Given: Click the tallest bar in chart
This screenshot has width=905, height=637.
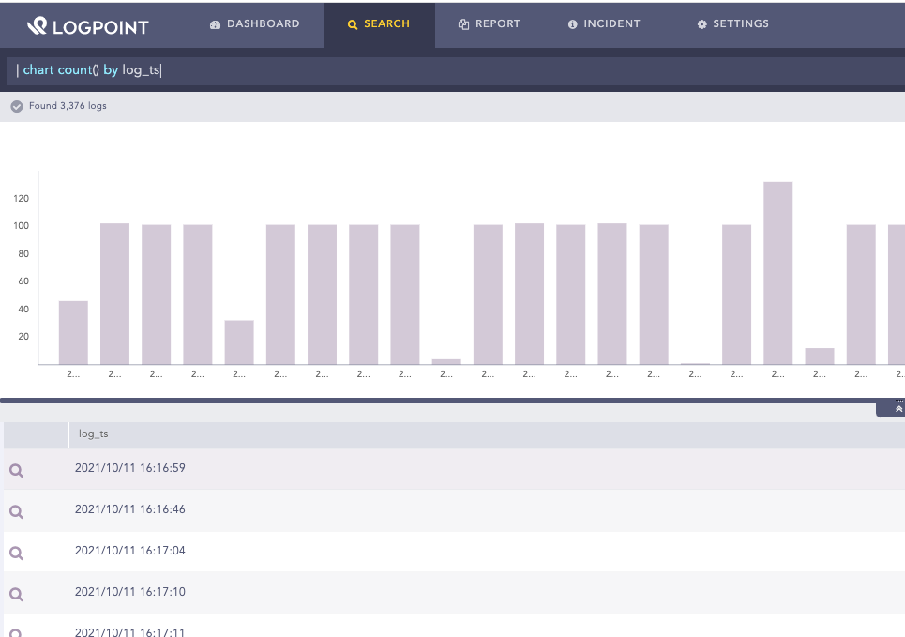Looking at the screenshot, I should tap(777, 272).
